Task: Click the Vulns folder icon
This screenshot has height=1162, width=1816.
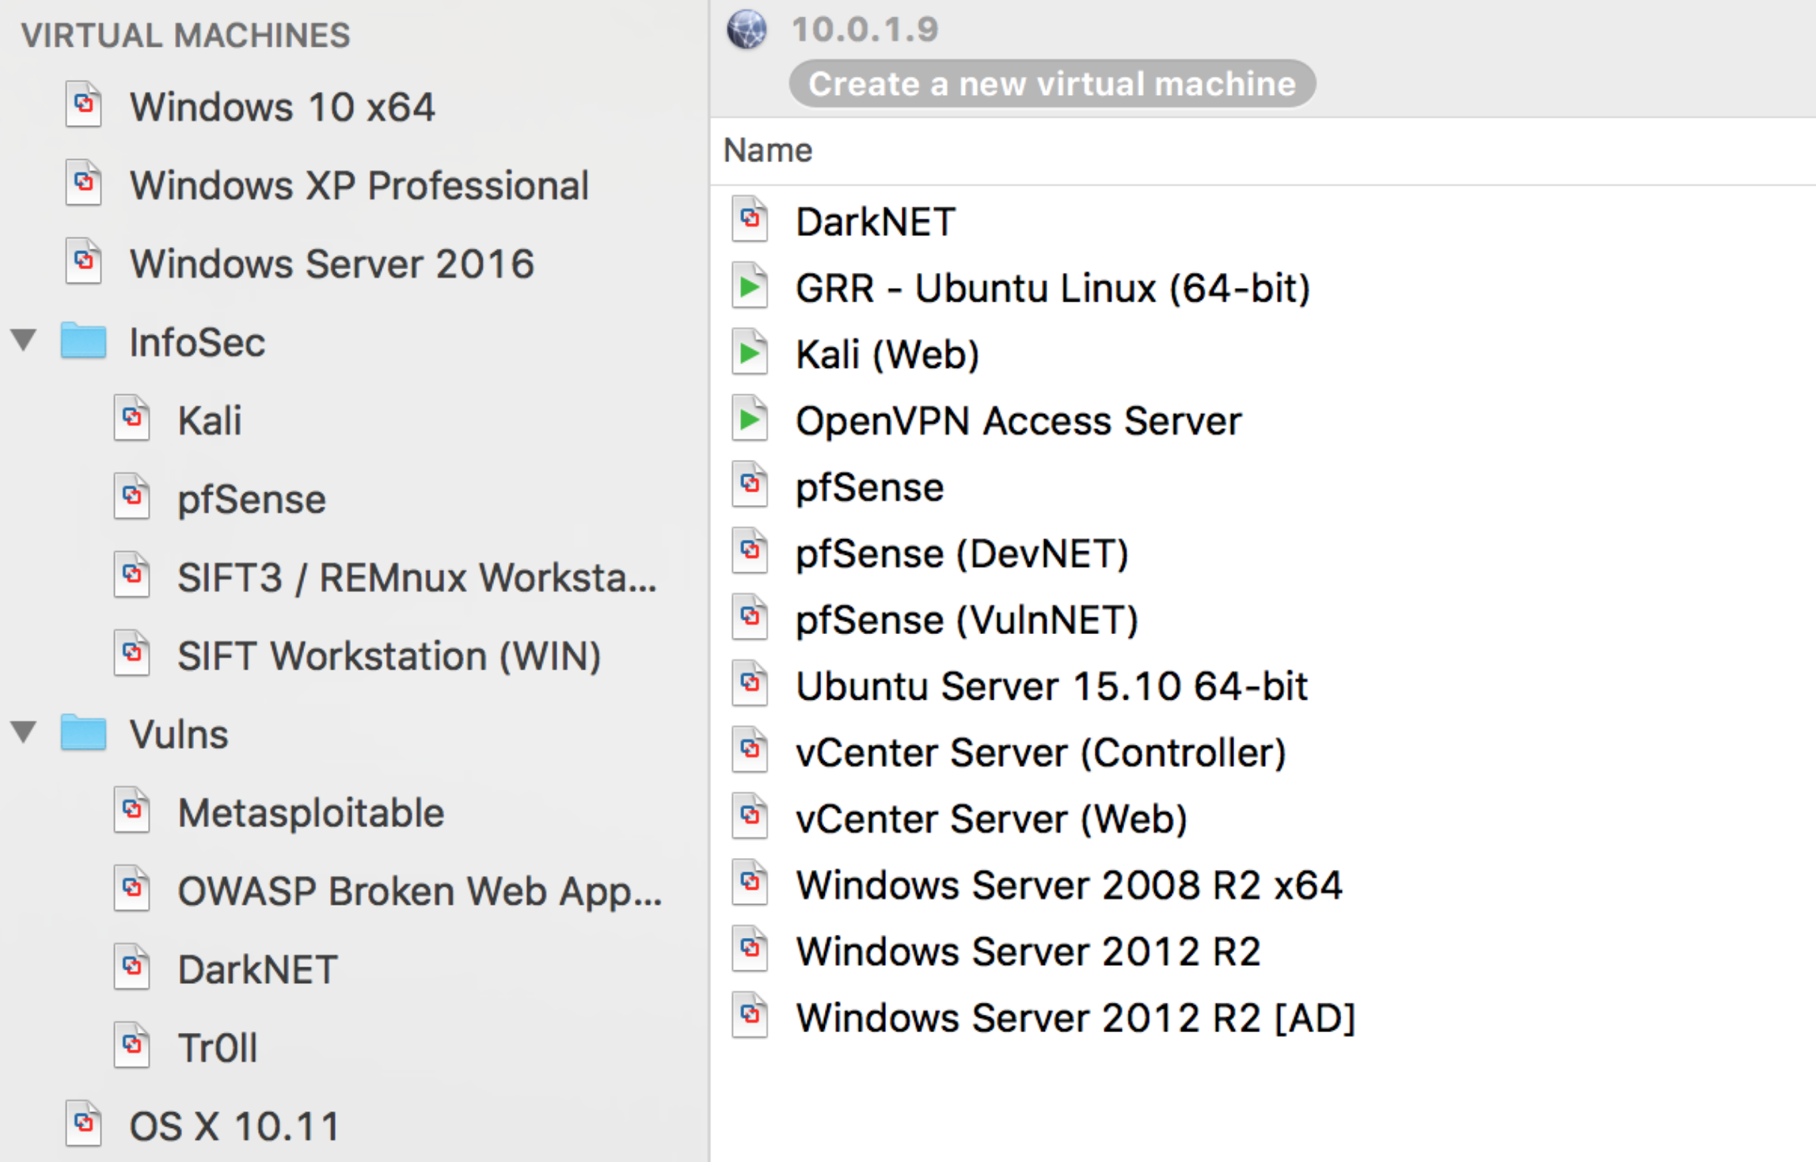Action: (x=83, y=733)
